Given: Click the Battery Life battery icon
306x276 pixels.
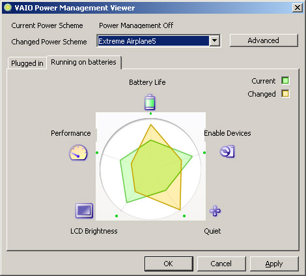Looking at the screenshot, I should tap(150, 102).
